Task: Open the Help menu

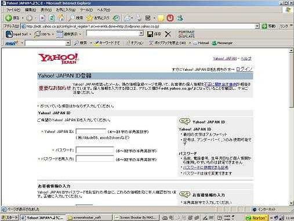Action: (103, 10)
